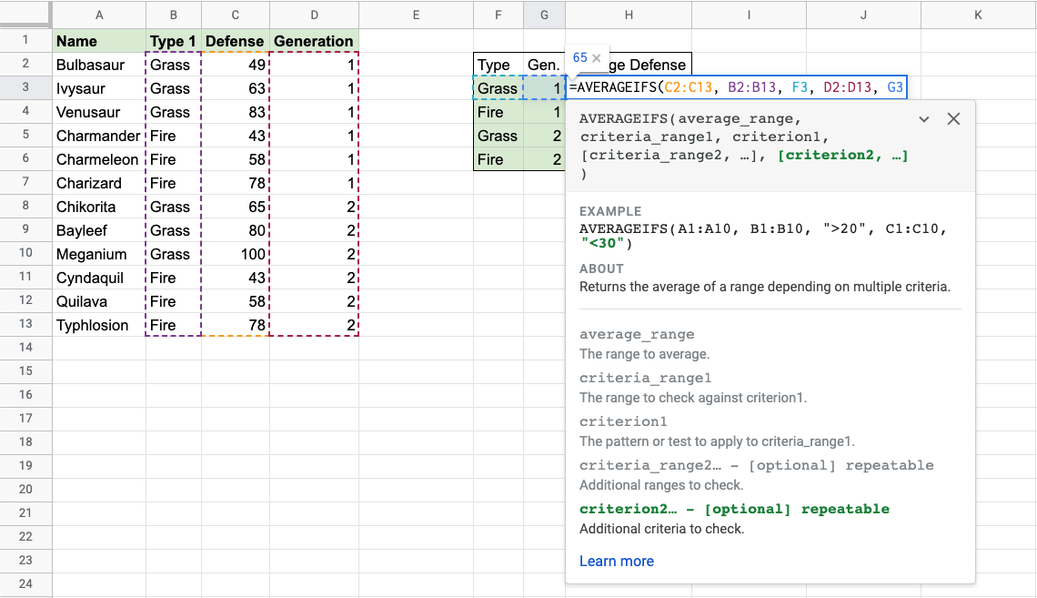Click the Gen. header in summary table
Screen dimensions: 1037x598
(x=544, y=65)
